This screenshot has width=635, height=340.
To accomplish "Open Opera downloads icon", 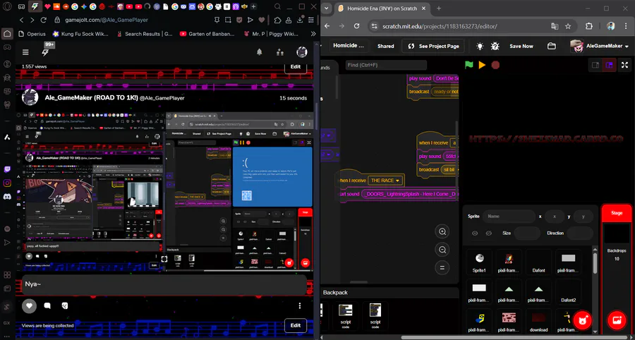I will pyautogui.click(x=300, y=20).
